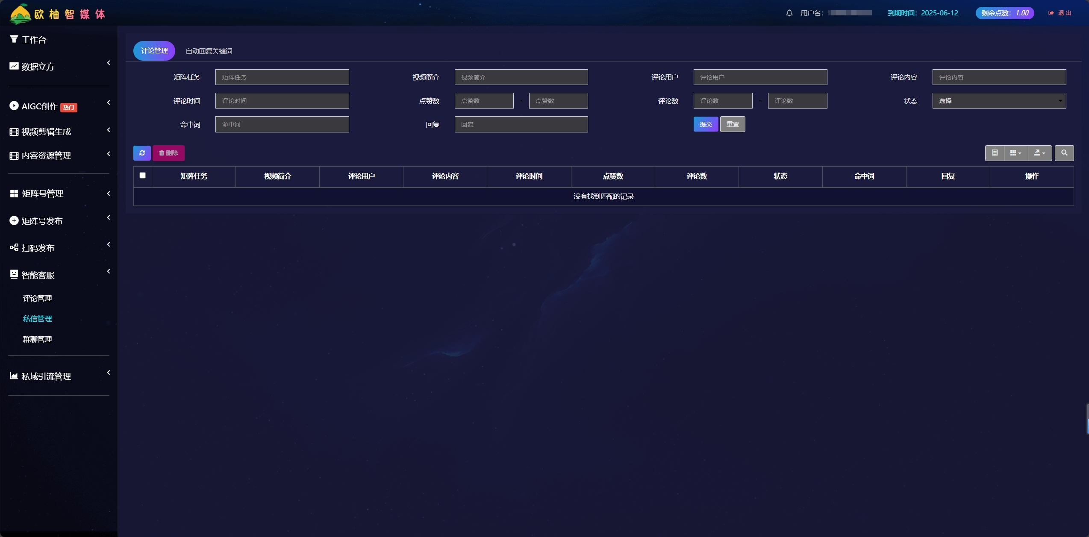This screenshot has width=1089, height=537.
Task: Click the 退出 logout icon
Action: (x=1051, y=13)
